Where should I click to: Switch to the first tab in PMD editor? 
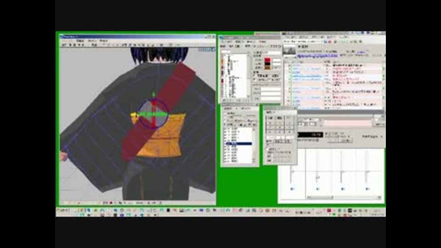pos(223,46)
